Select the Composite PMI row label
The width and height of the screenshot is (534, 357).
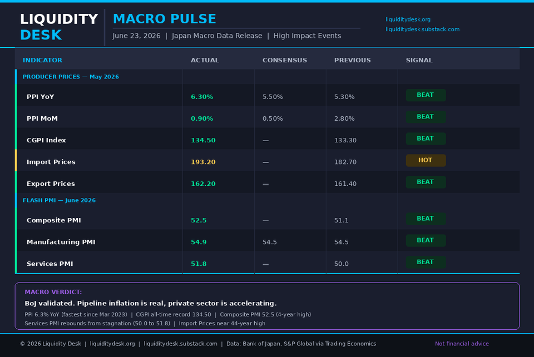pos(54,220)
